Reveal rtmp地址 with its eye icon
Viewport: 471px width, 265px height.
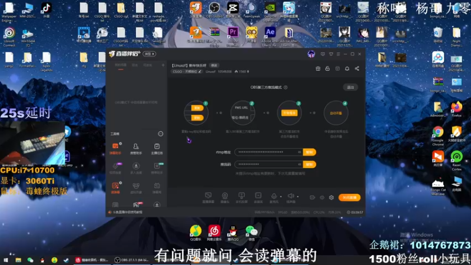click(x=300, y=153)
